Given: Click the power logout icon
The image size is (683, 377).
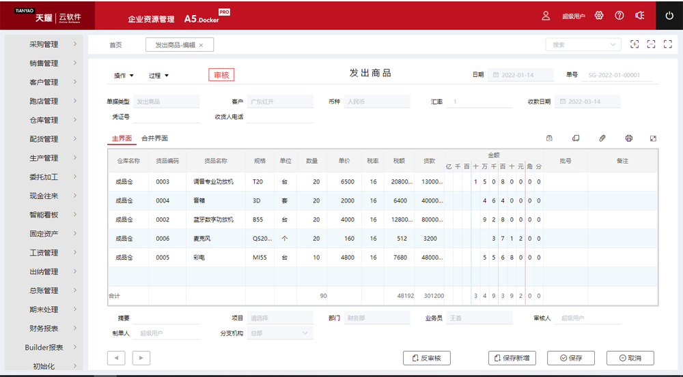Looking at the screenshot, I should tap(669, 16).
